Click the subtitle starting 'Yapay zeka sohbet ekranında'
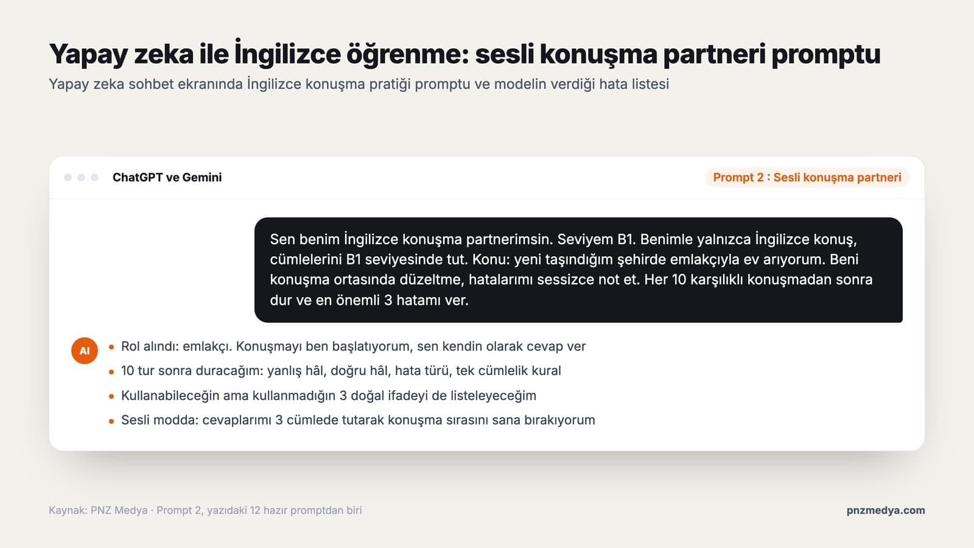The width and height of the screenshot is (974, 548). click(359, 84)
